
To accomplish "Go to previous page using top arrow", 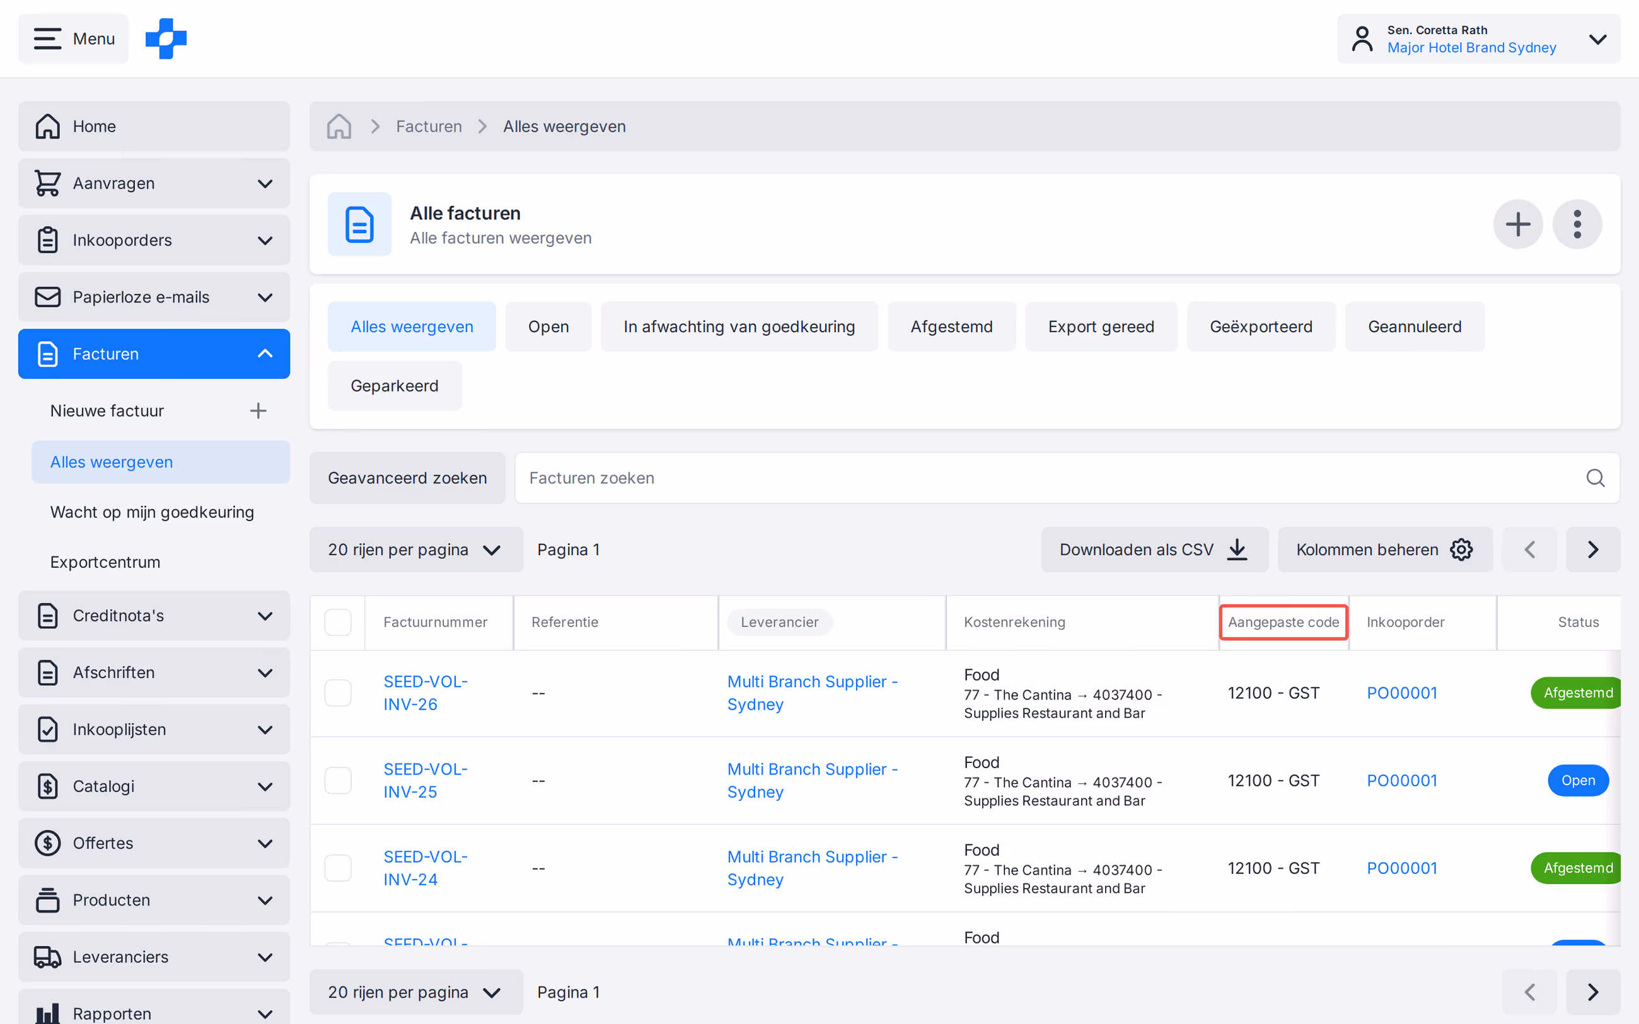I will point(1529,549).
